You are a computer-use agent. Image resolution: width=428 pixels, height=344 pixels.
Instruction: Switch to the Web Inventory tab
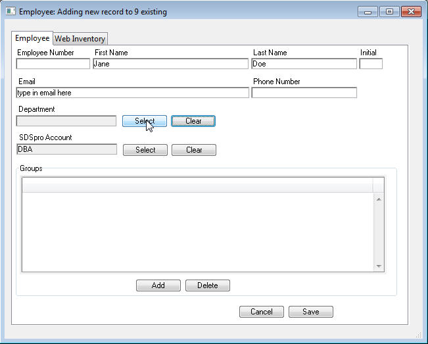(x=80, y=39)
